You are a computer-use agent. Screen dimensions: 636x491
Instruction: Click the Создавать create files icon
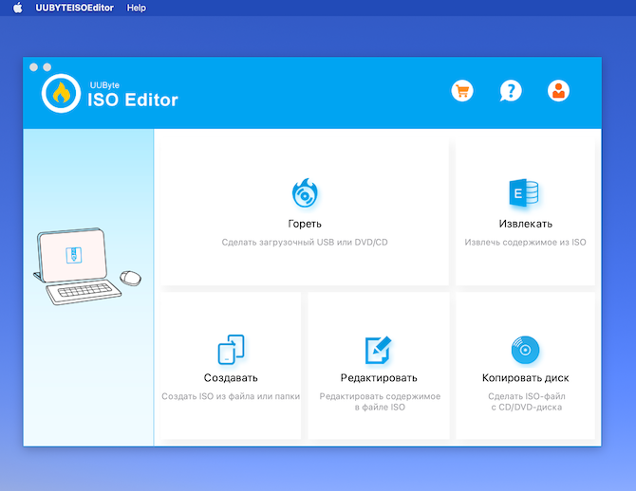point(231,349)
